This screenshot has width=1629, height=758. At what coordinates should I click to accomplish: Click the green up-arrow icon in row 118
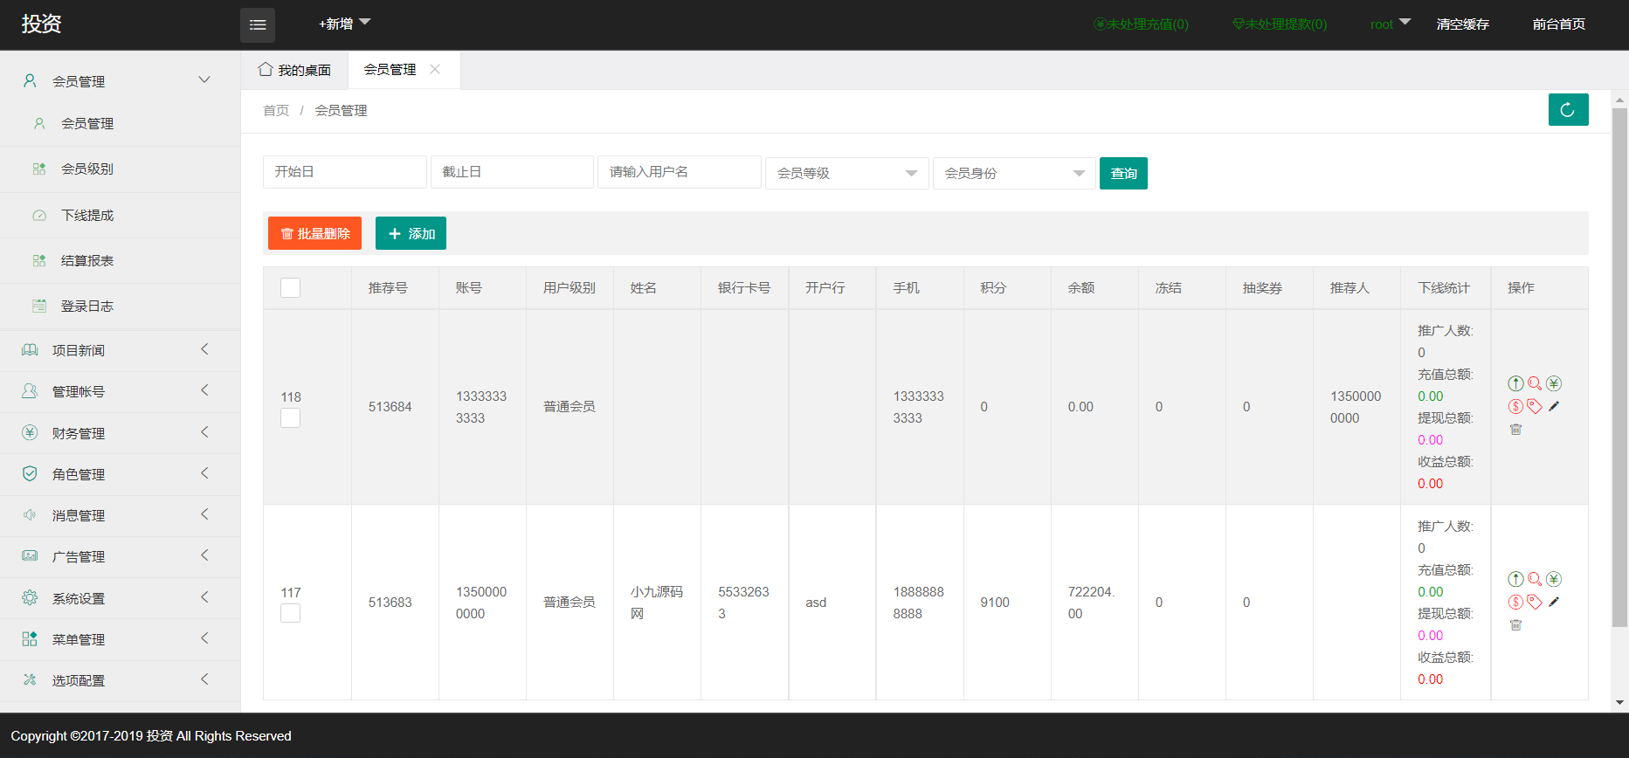pyautogui.click(x=1515, y=383)
